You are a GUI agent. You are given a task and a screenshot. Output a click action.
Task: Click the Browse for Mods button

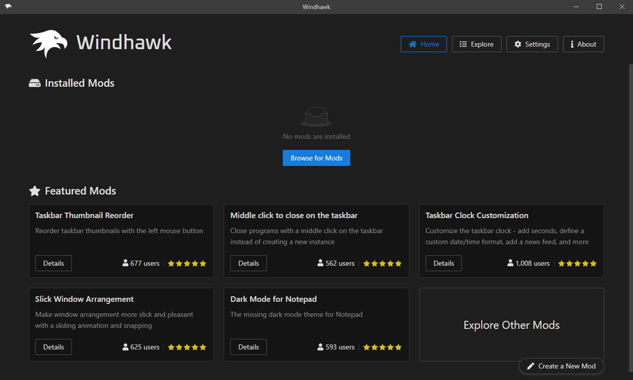tap(316, 158)
